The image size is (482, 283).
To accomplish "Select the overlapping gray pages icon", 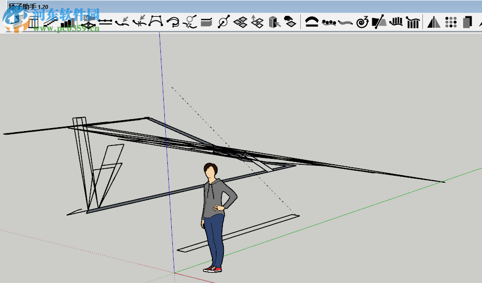I will [467, 22].
